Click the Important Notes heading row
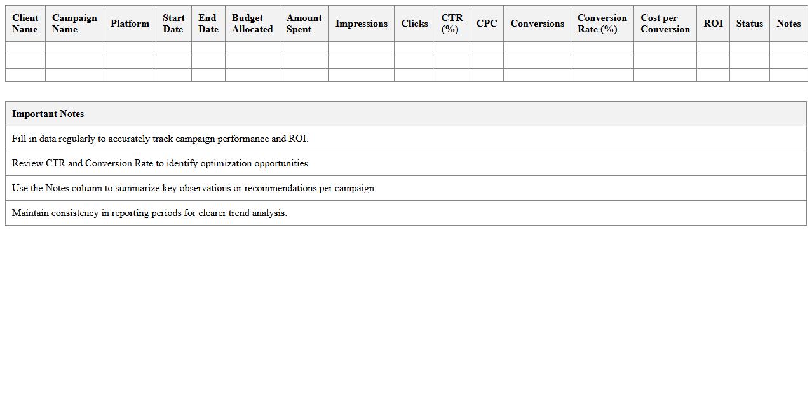 (x=405, y=114)
